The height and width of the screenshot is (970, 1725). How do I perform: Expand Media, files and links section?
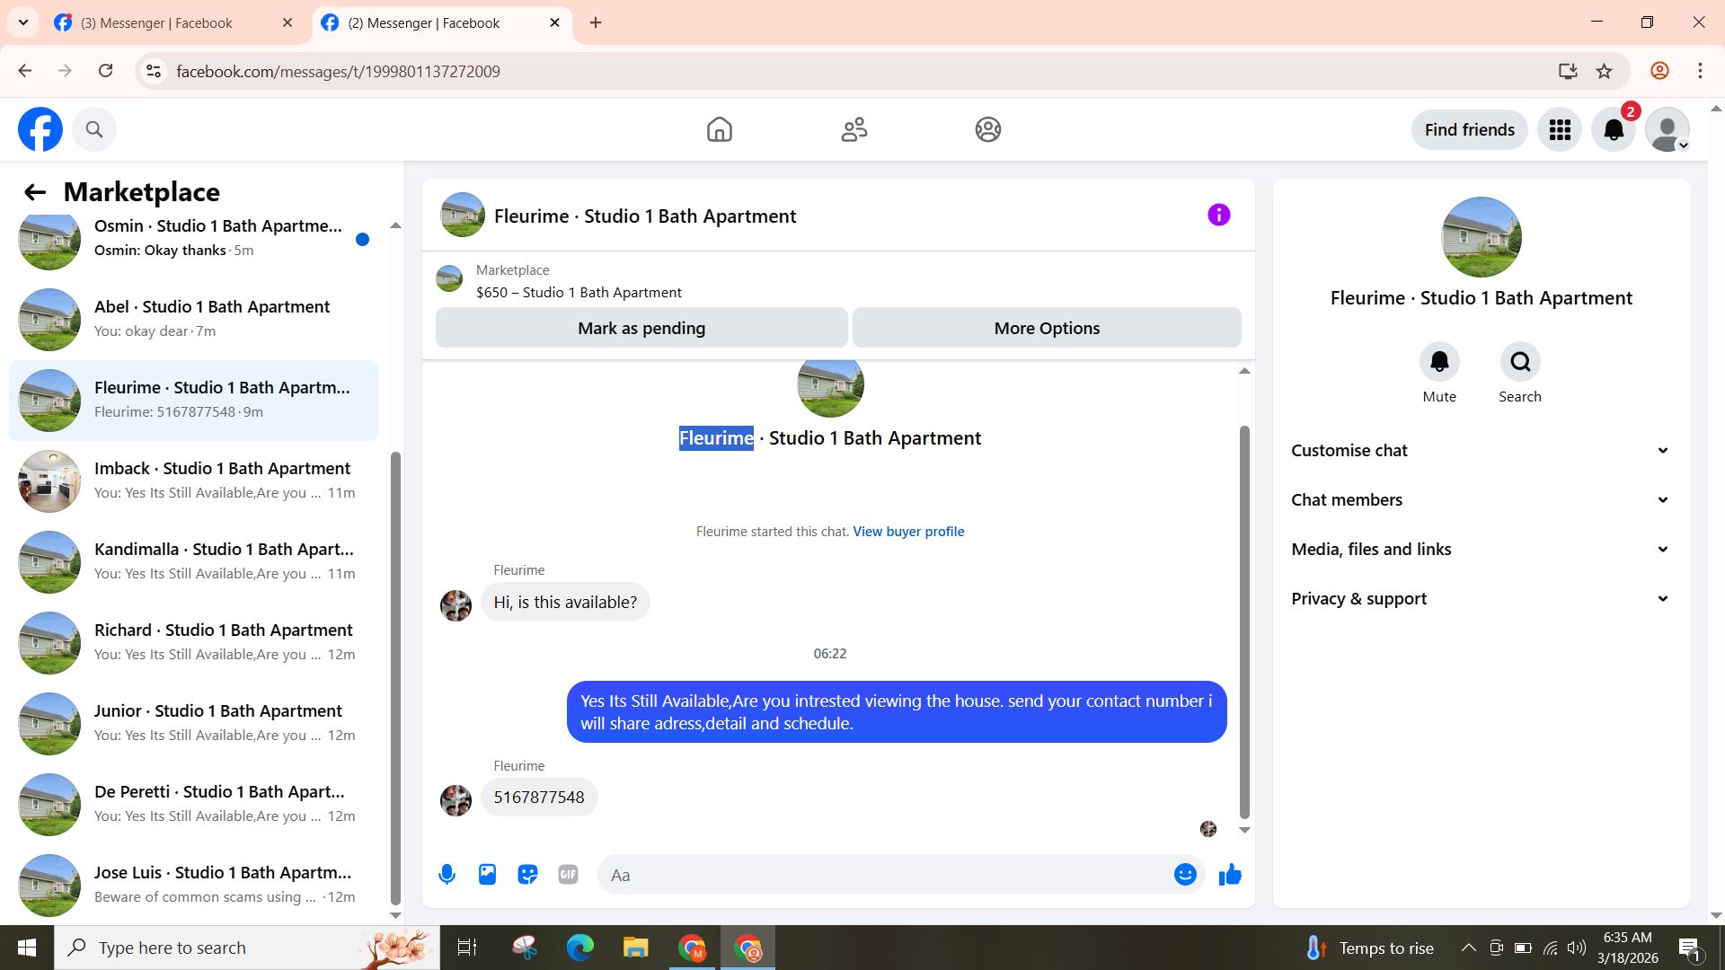(x=1481, y=550)
